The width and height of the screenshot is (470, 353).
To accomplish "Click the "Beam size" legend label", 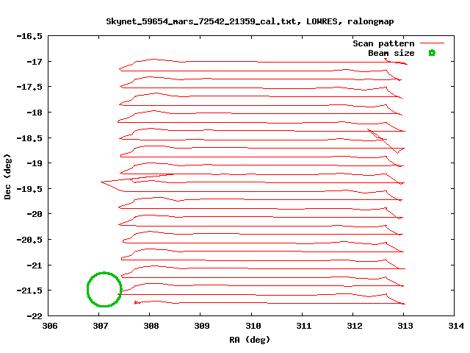I will point(391,53).
